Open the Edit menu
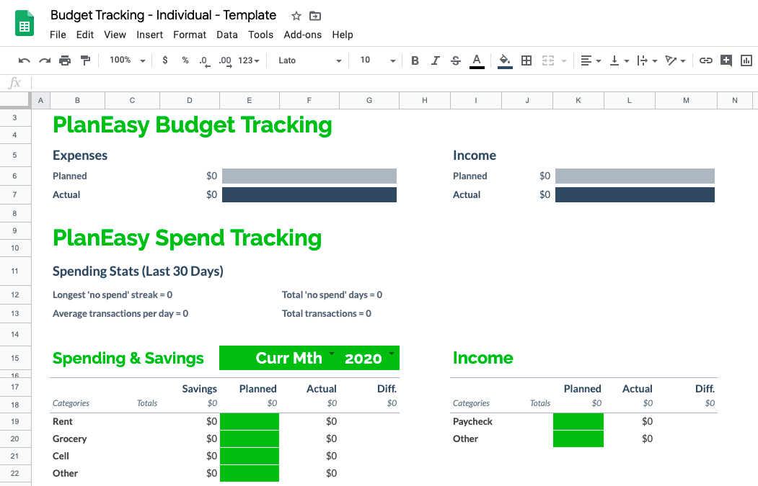The height and width of the screenshot is (486, 758). coord(84,35)
